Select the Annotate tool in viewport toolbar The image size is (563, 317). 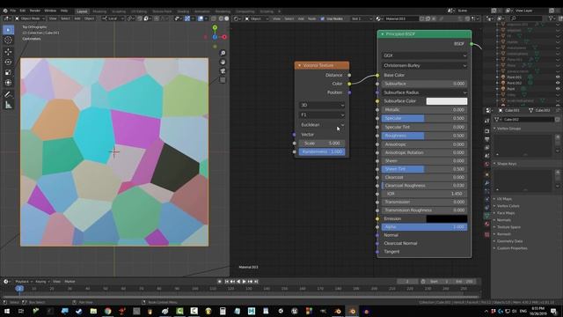coord(8,94)
